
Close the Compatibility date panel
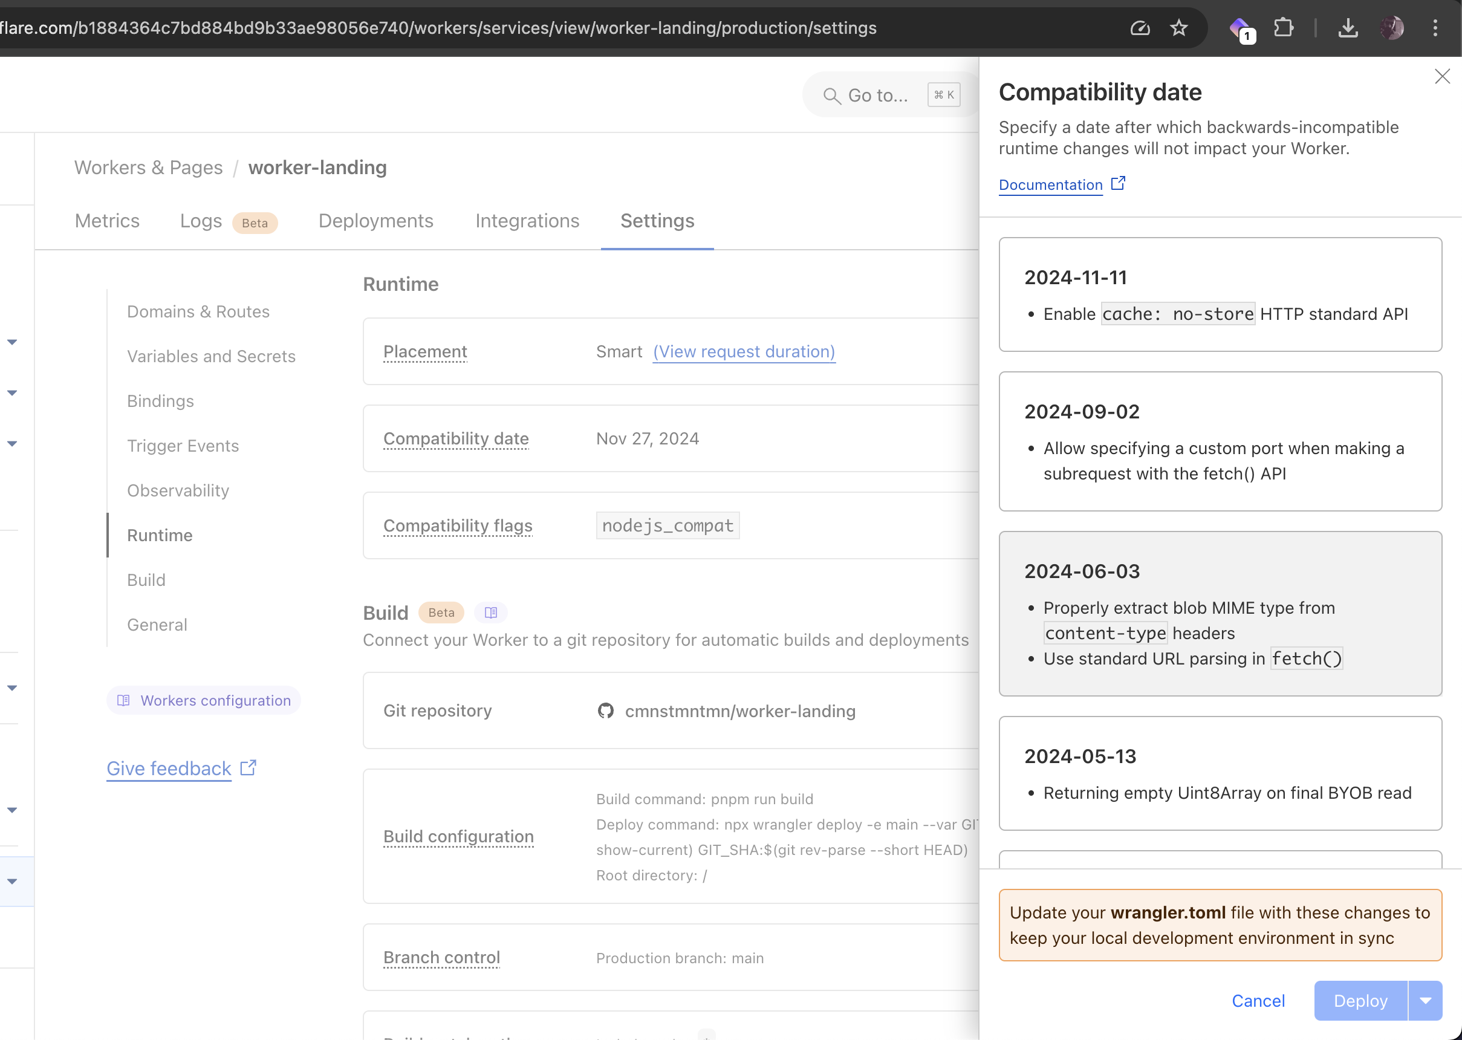click(1442, 77)
